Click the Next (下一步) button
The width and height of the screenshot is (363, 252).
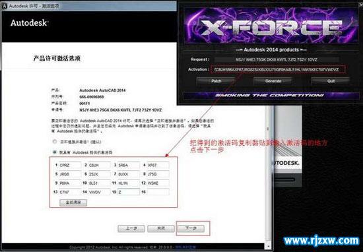pos(191,229)
